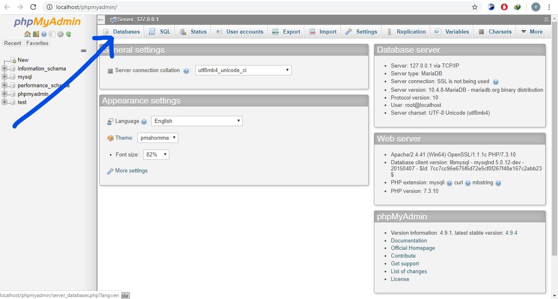Open the Status tab
558x299 pixels.
pyautogui.click(x=193, y=32)
